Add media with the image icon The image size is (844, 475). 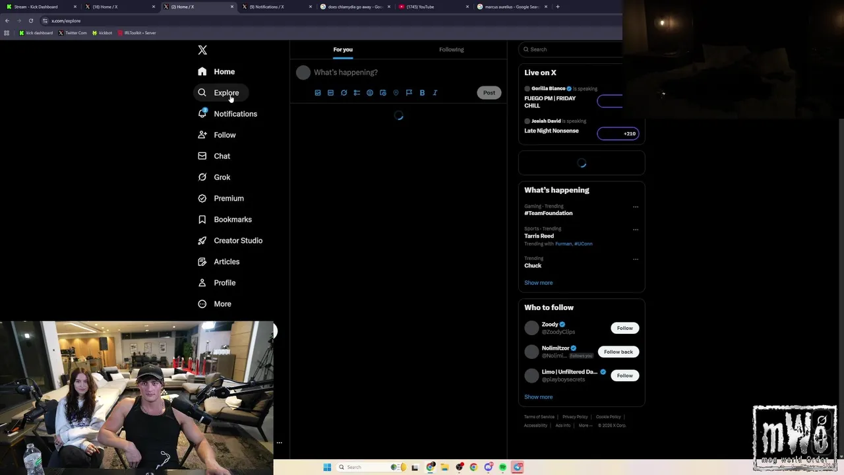[x=318, y=93]
